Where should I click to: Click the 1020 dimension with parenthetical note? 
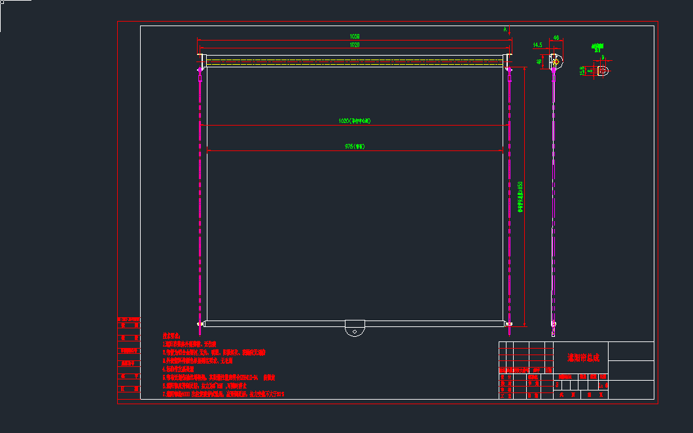tap(355, 121)
